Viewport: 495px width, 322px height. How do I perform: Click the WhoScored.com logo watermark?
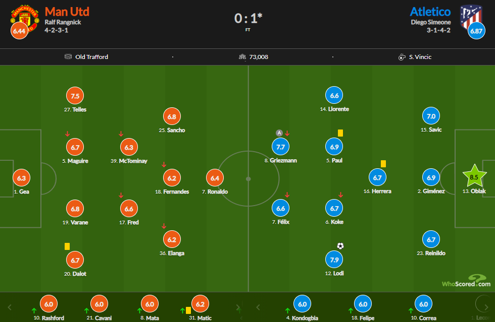(x=466, y=281)
